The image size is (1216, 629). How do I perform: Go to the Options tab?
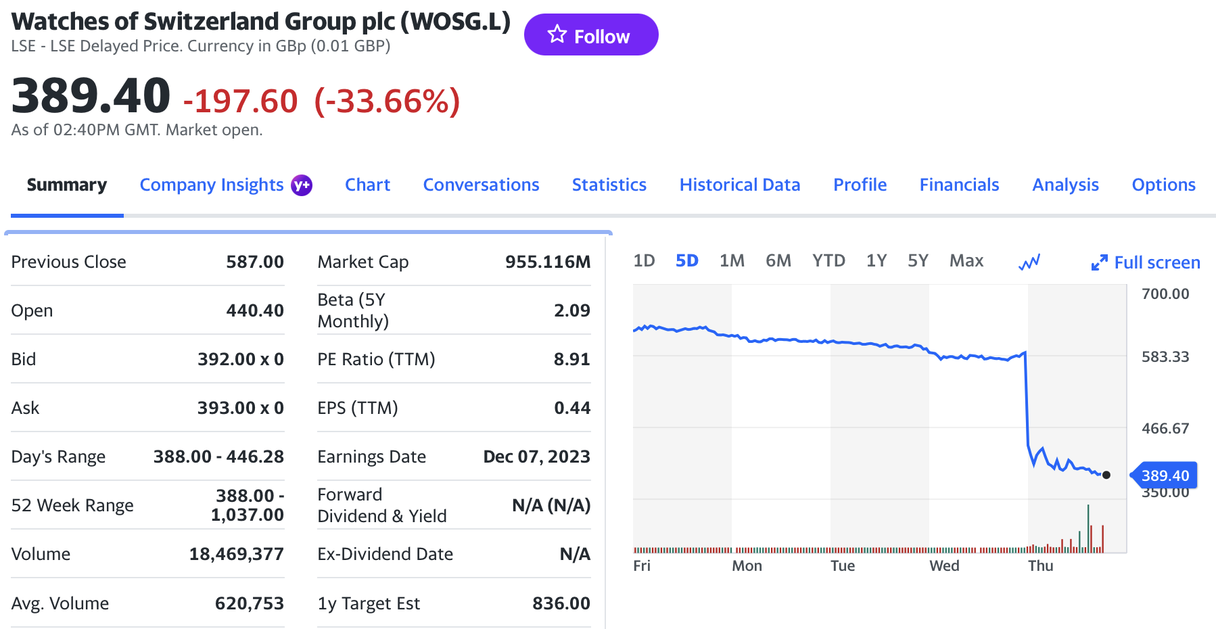tap(1163, 185)
